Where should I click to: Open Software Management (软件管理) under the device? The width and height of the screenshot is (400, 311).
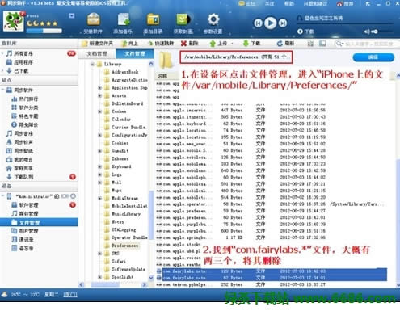click(x=25, y=205)
